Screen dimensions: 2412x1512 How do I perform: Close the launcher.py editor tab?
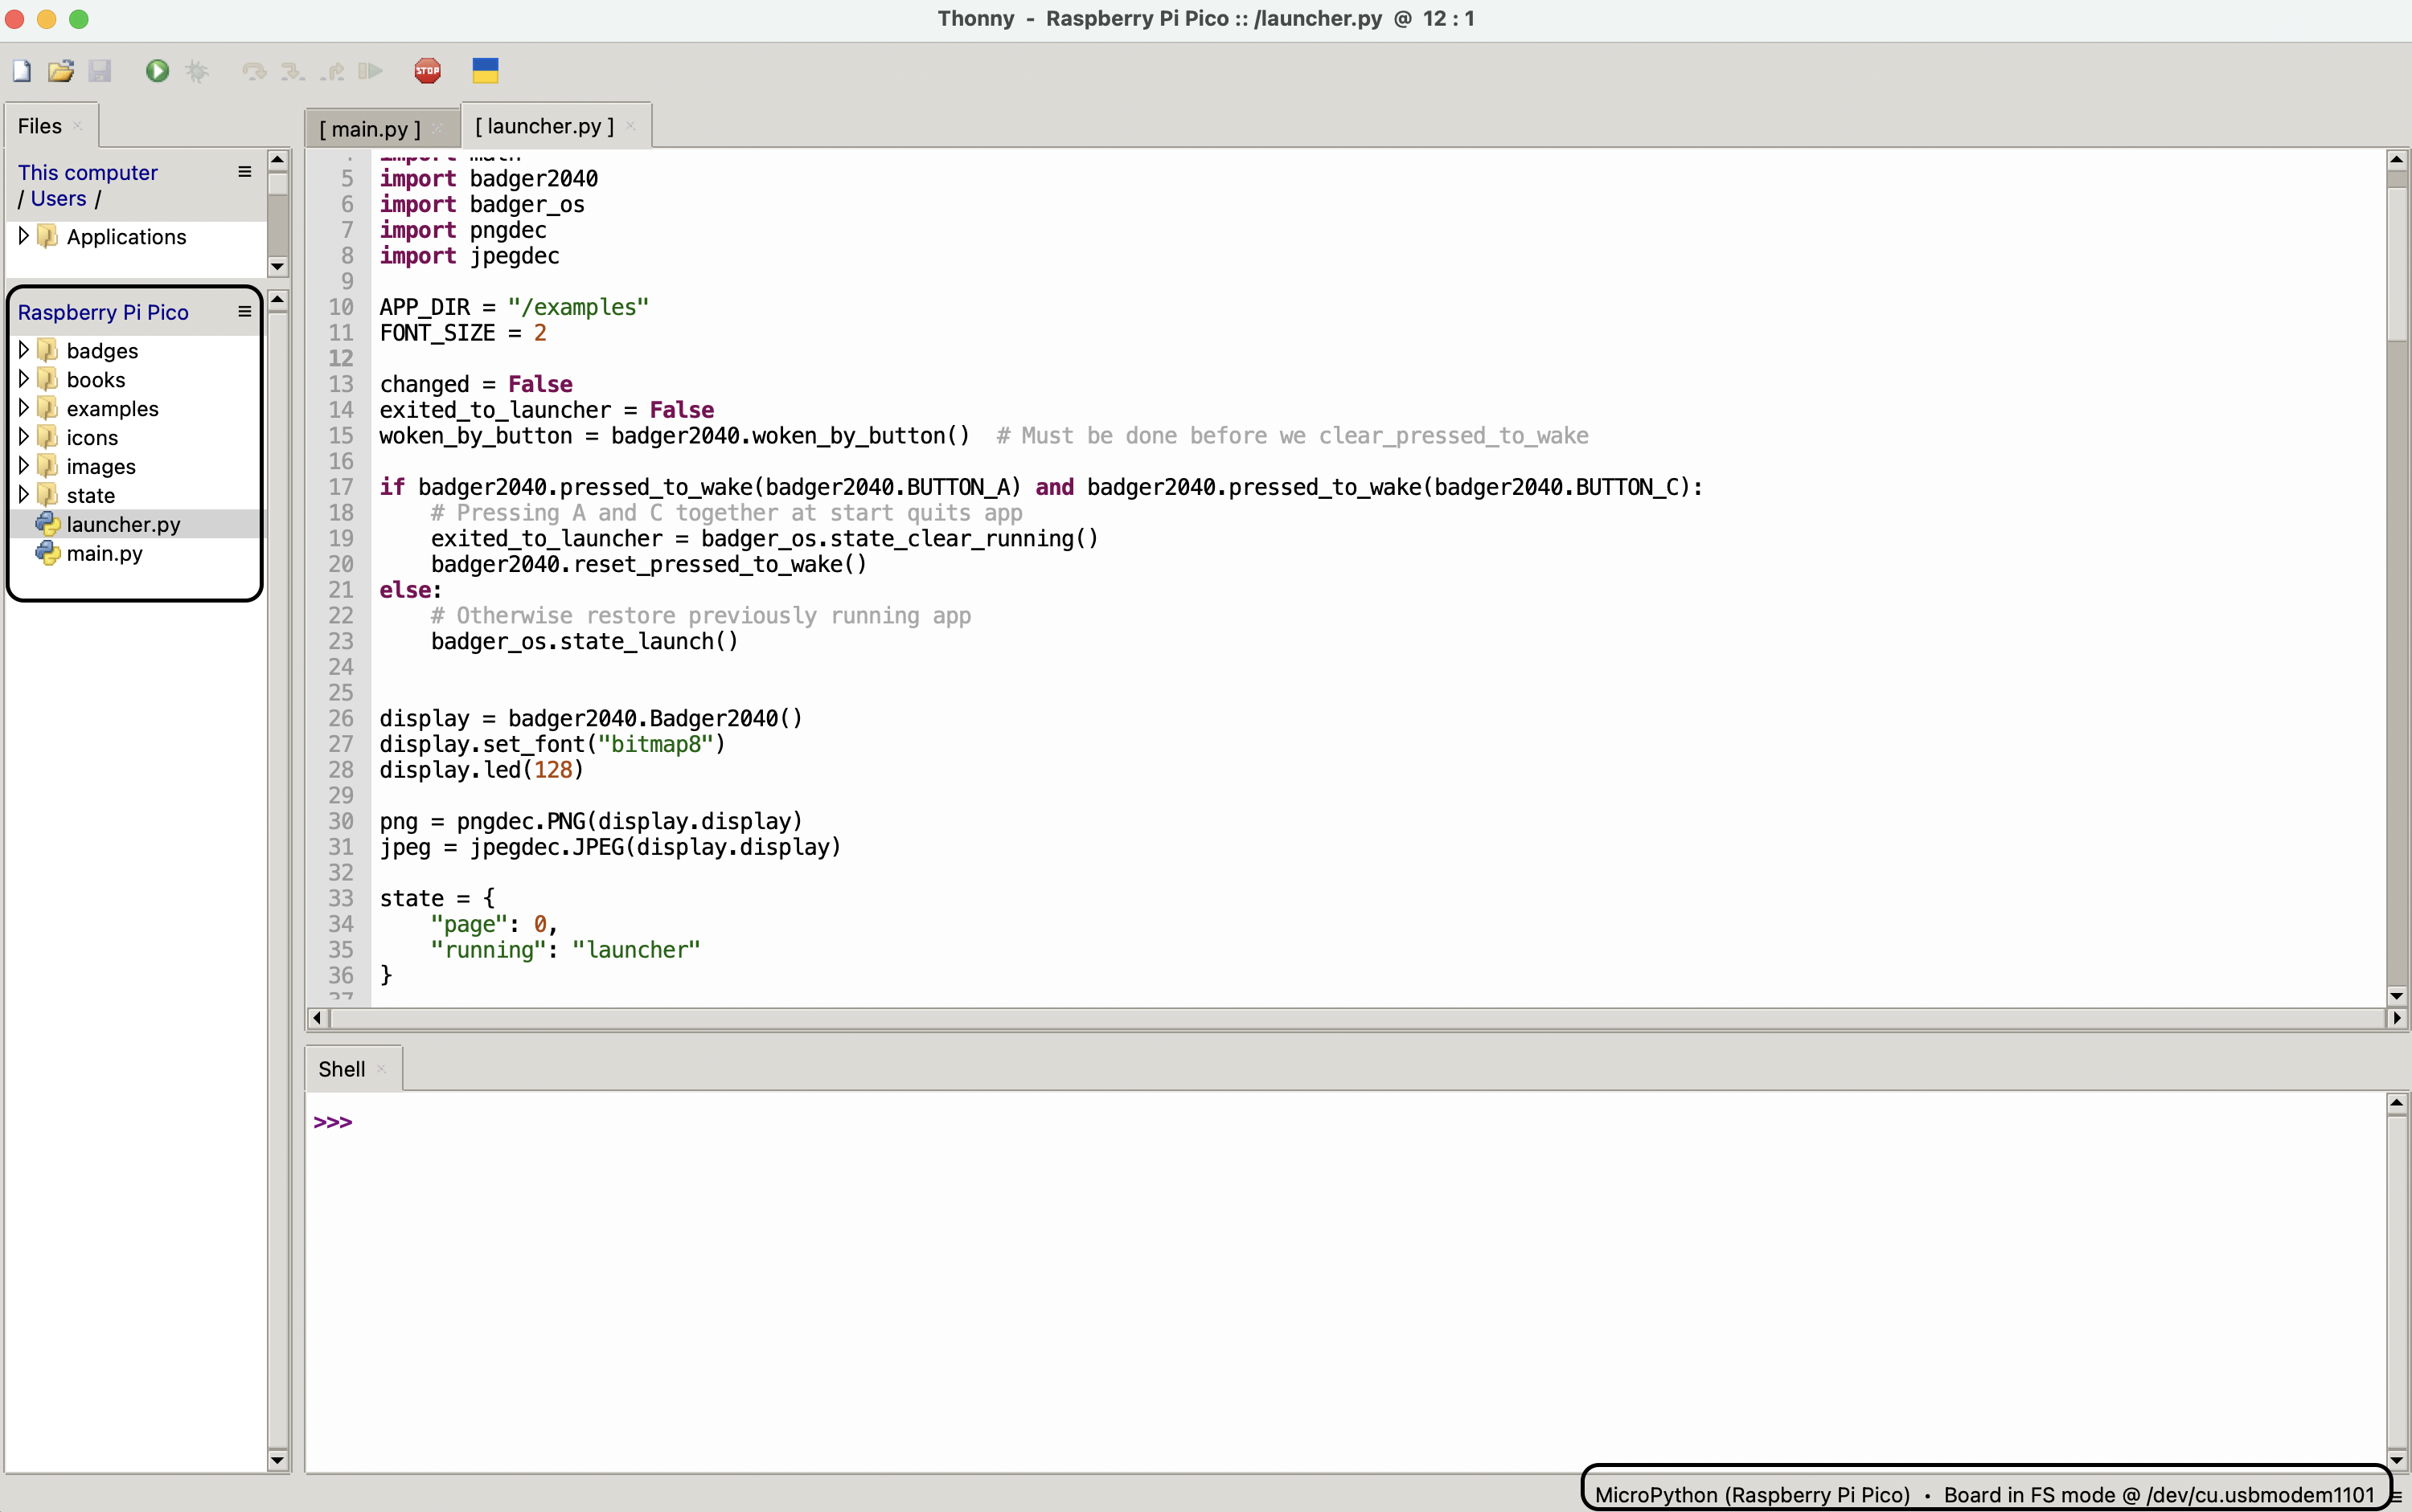tap(630, 126)
